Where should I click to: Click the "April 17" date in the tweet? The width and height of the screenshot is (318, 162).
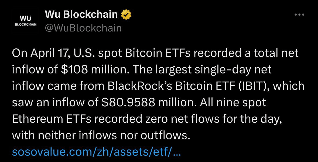(50, 53)
